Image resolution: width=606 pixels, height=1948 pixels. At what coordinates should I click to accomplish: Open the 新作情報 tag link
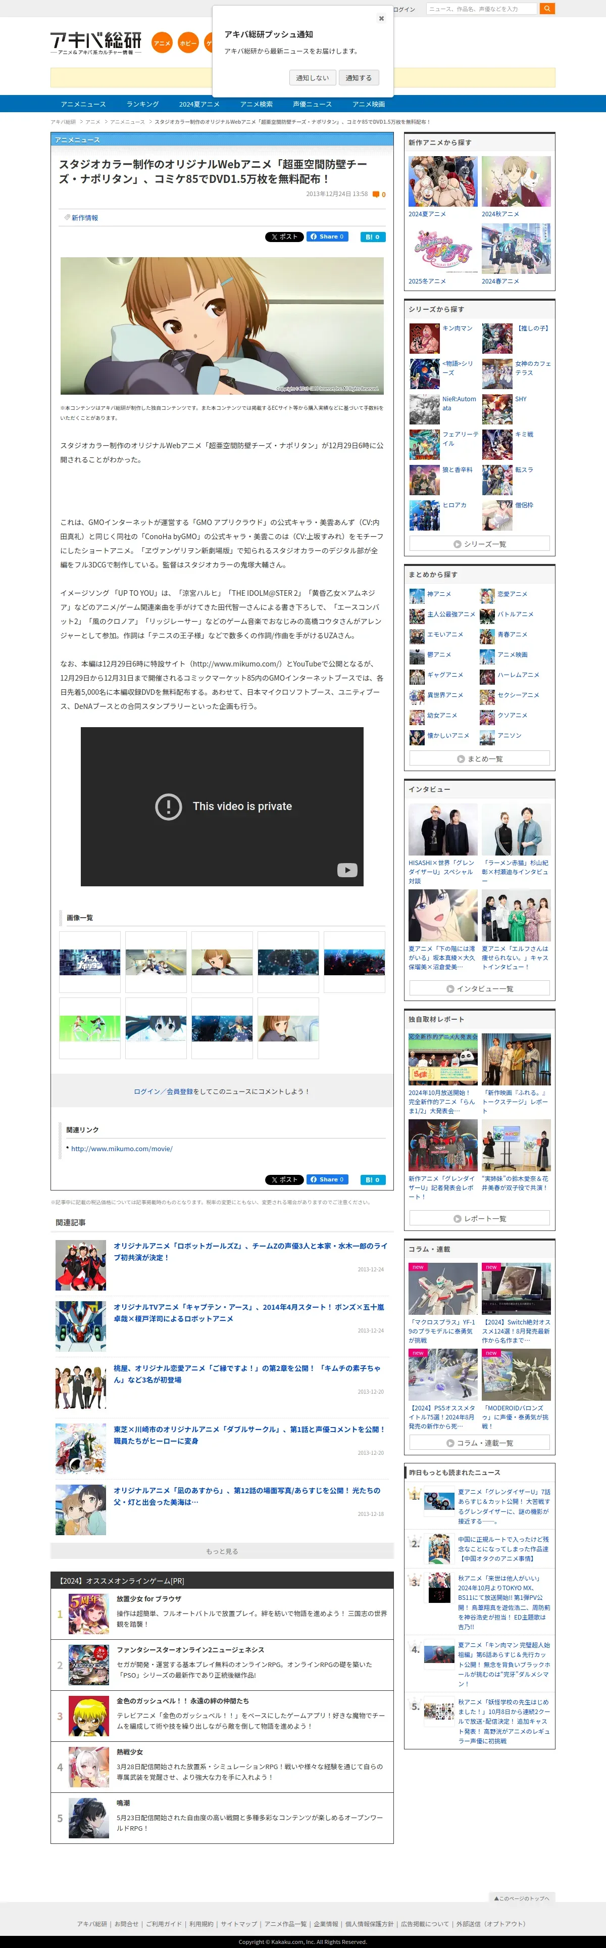pos(85,218)
